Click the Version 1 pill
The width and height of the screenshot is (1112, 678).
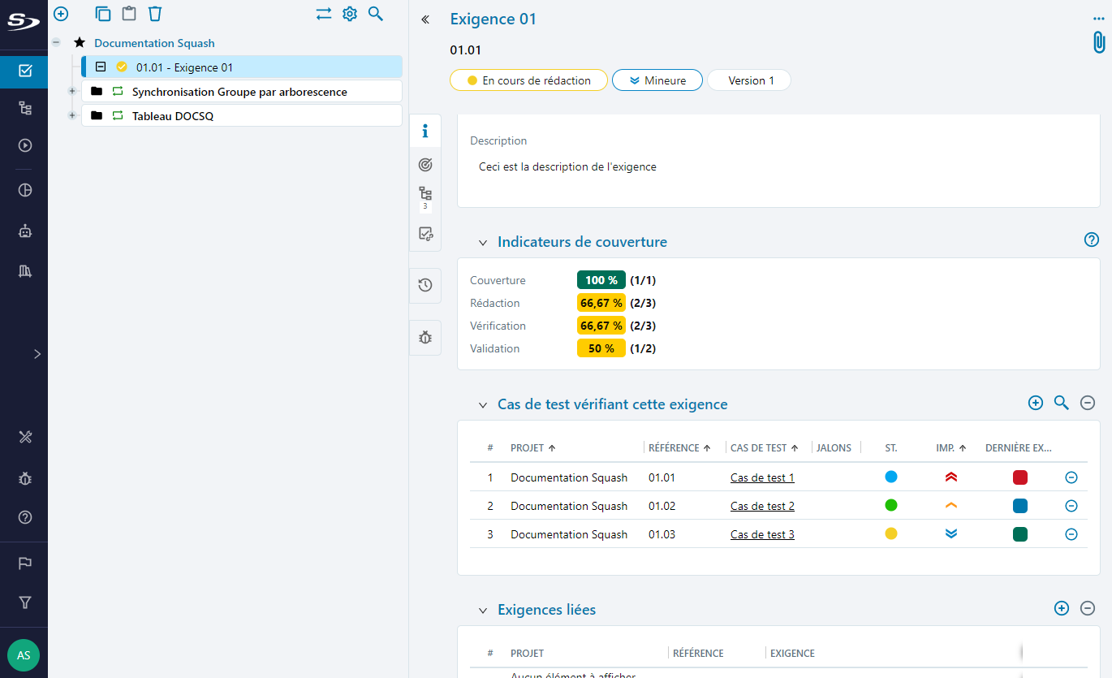coord(749,80)
